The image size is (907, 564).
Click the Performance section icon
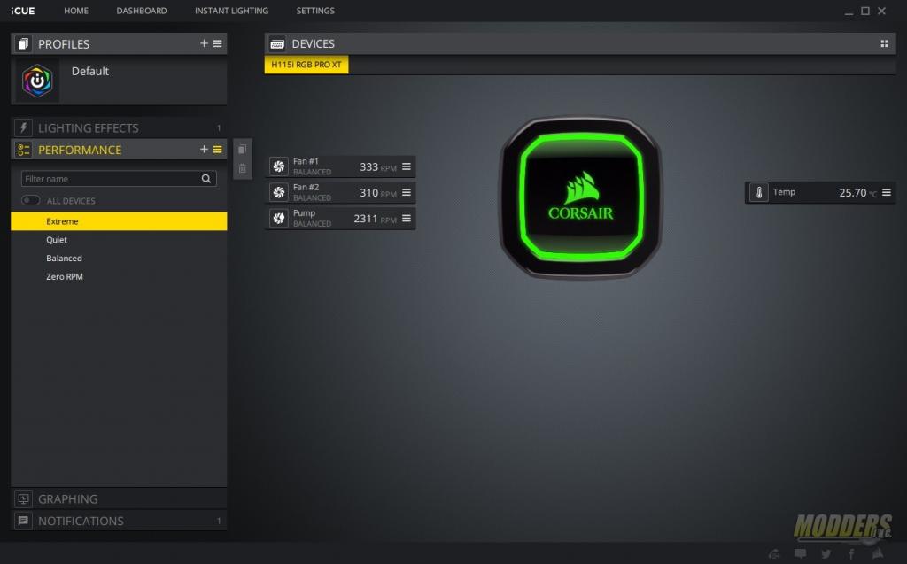[23, 150]
